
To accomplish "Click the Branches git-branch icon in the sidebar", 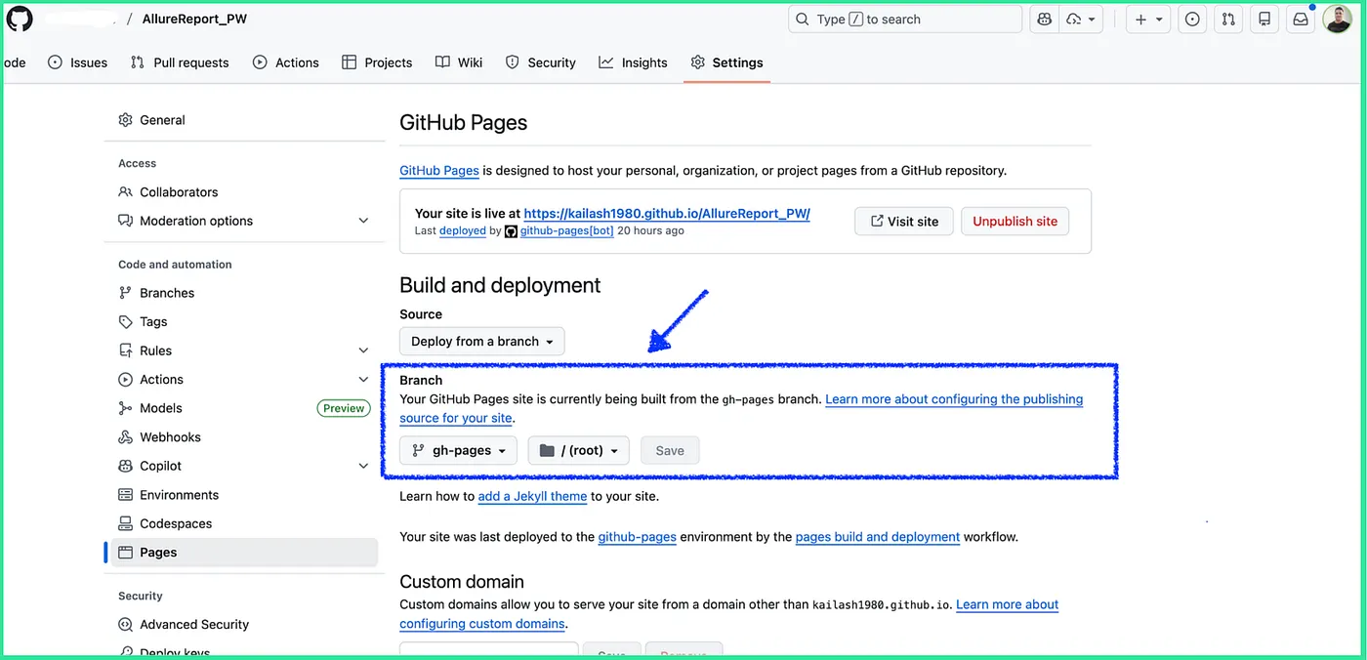I will [x=125, y=293].
